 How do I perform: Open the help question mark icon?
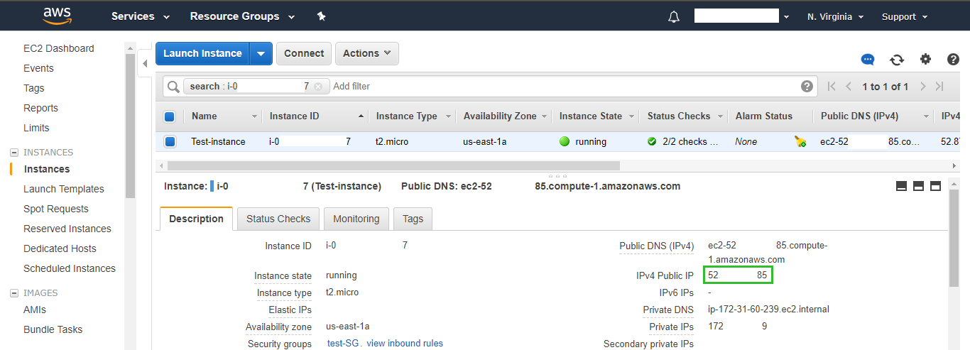coord(953,60)
